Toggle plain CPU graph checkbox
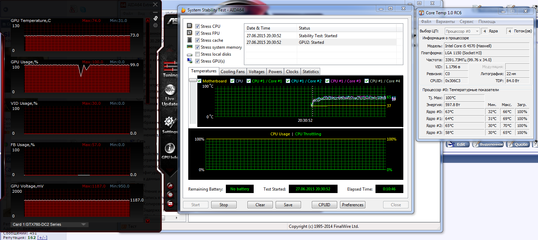 coord(232,81)
